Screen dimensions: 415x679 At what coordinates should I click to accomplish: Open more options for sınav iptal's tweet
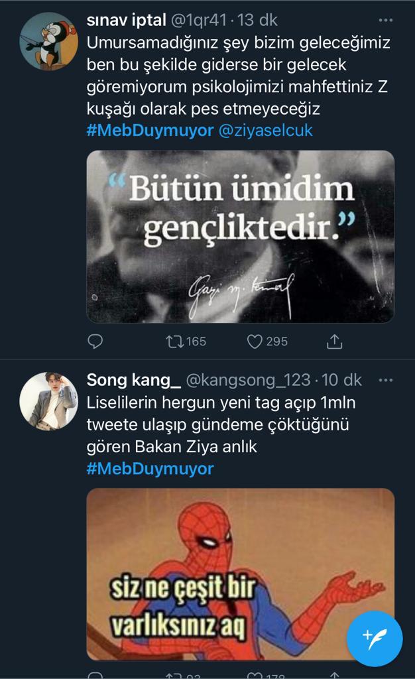[385, 21]
